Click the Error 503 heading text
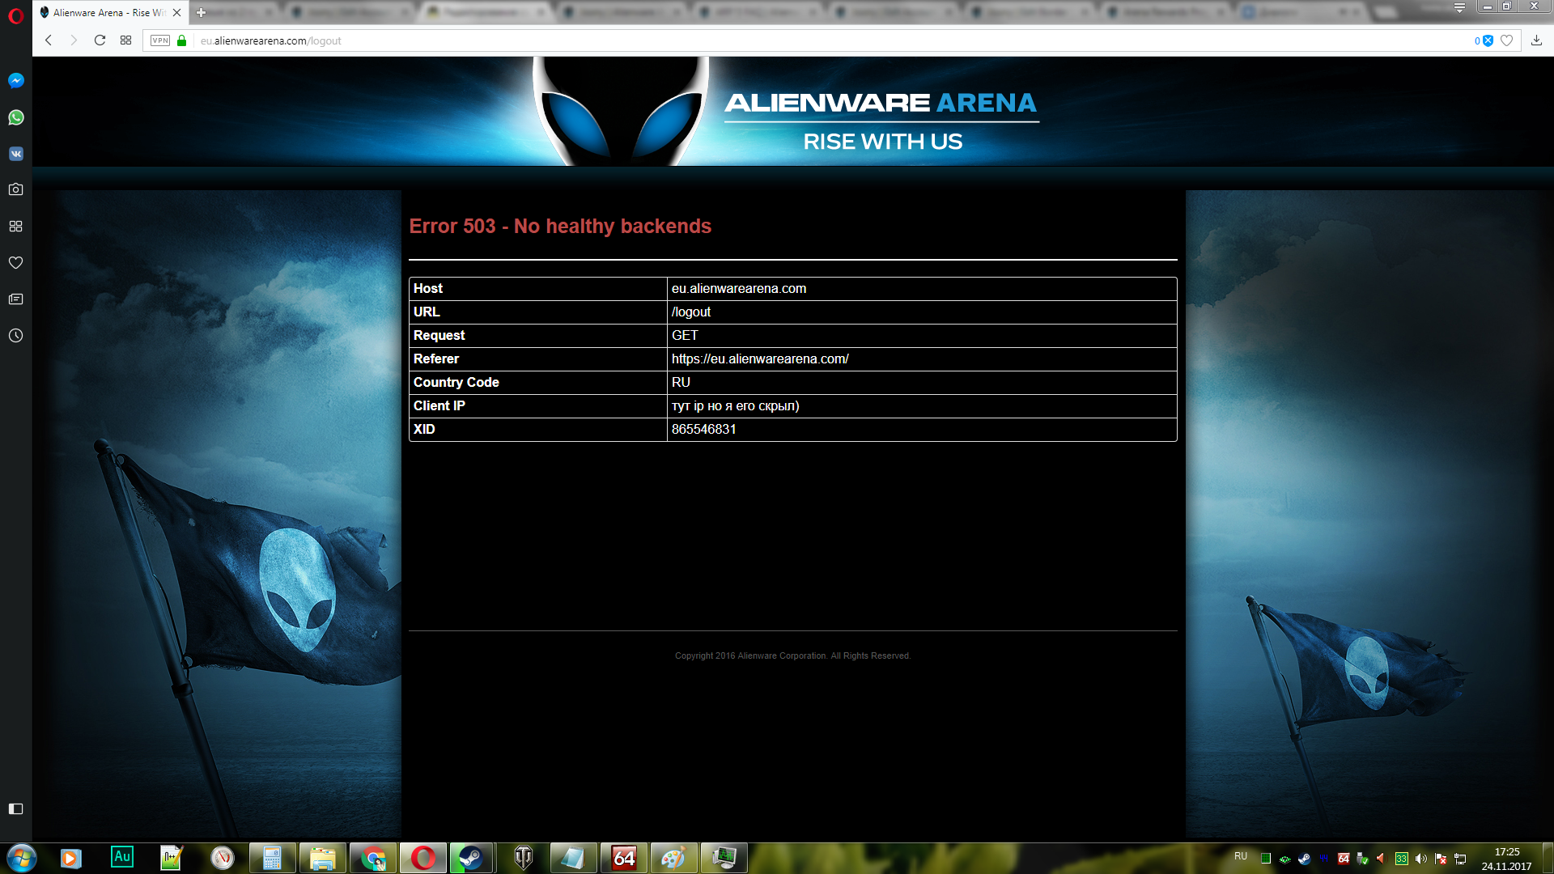Image resolution: width=1554 pixels, height=874 pixels. pos(560,226)
